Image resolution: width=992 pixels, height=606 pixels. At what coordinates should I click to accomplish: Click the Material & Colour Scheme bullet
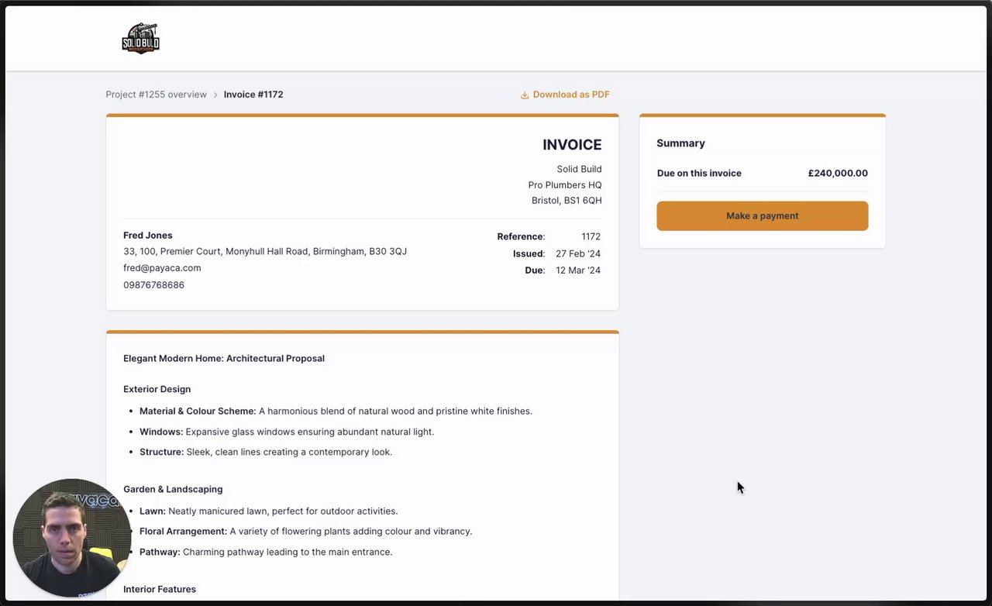[336, 411]
